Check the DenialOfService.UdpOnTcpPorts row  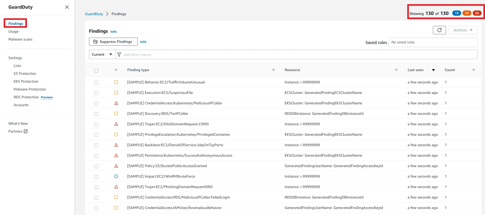pos(96,145)
